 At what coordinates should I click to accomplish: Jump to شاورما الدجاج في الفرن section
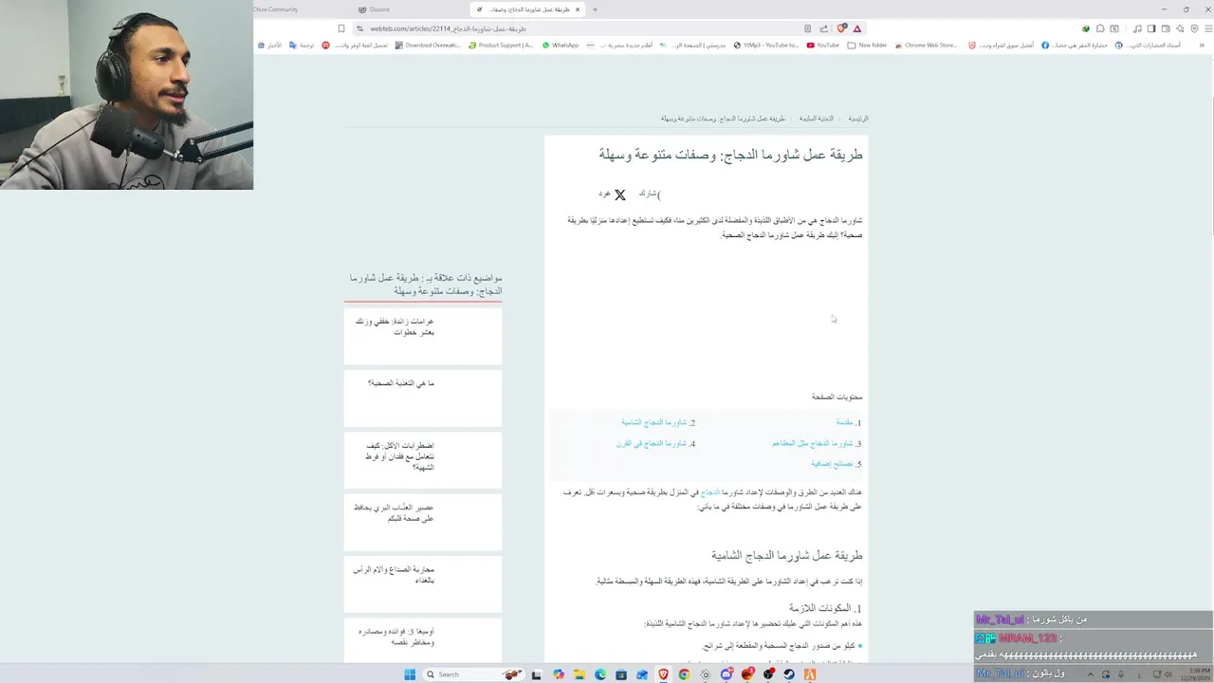point(650,443)
